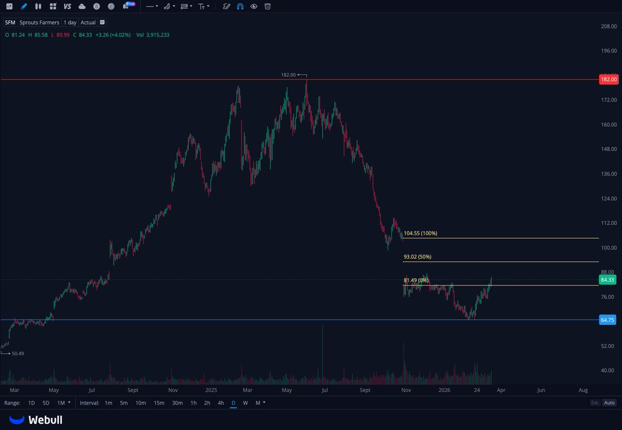Click the SFM ticker symbol
The height and width of the screenshot is (430, 622).
[x=10, y=22]
